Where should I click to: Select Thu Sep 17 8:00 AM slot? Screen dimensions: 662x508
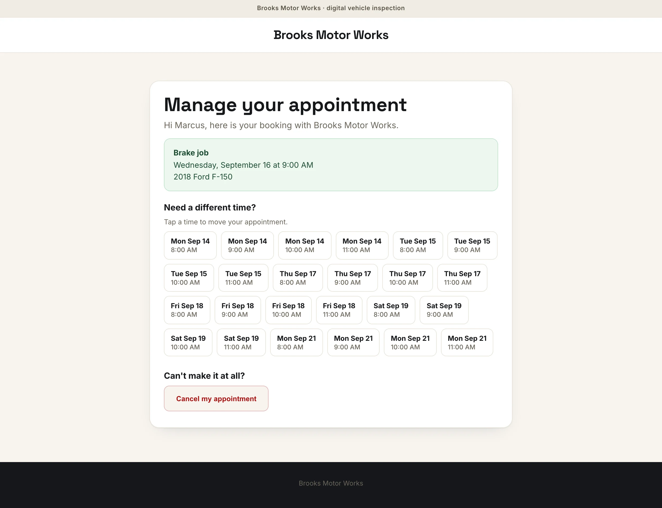coord(298,278)
